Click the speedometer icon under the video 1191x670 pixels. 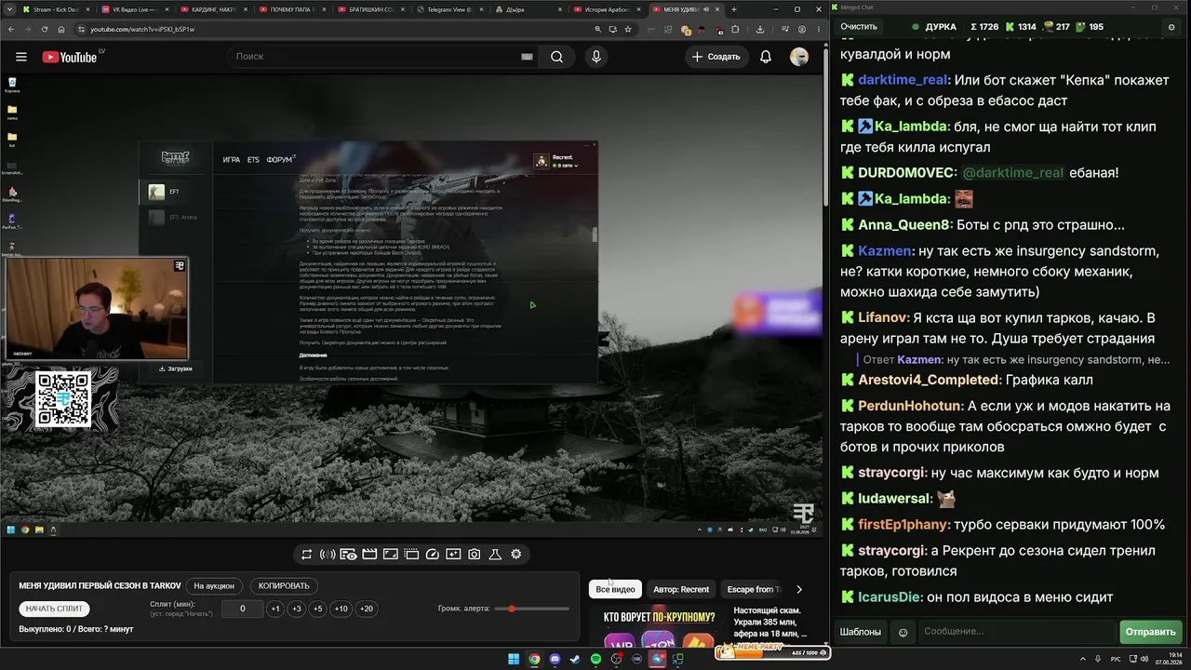[x=432, y=555]
